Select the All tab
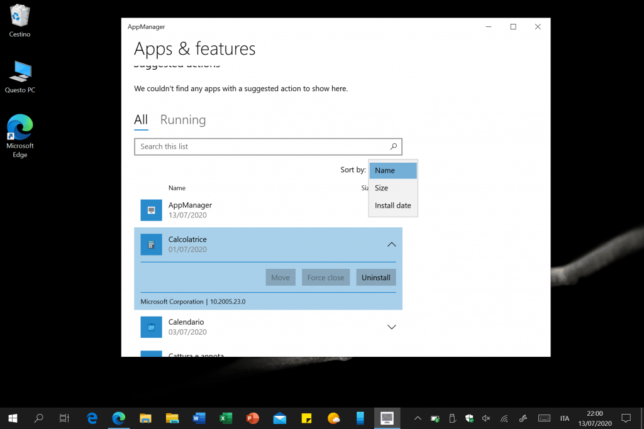The height and width of the screenshot is (429, 644). pos(141,120)
